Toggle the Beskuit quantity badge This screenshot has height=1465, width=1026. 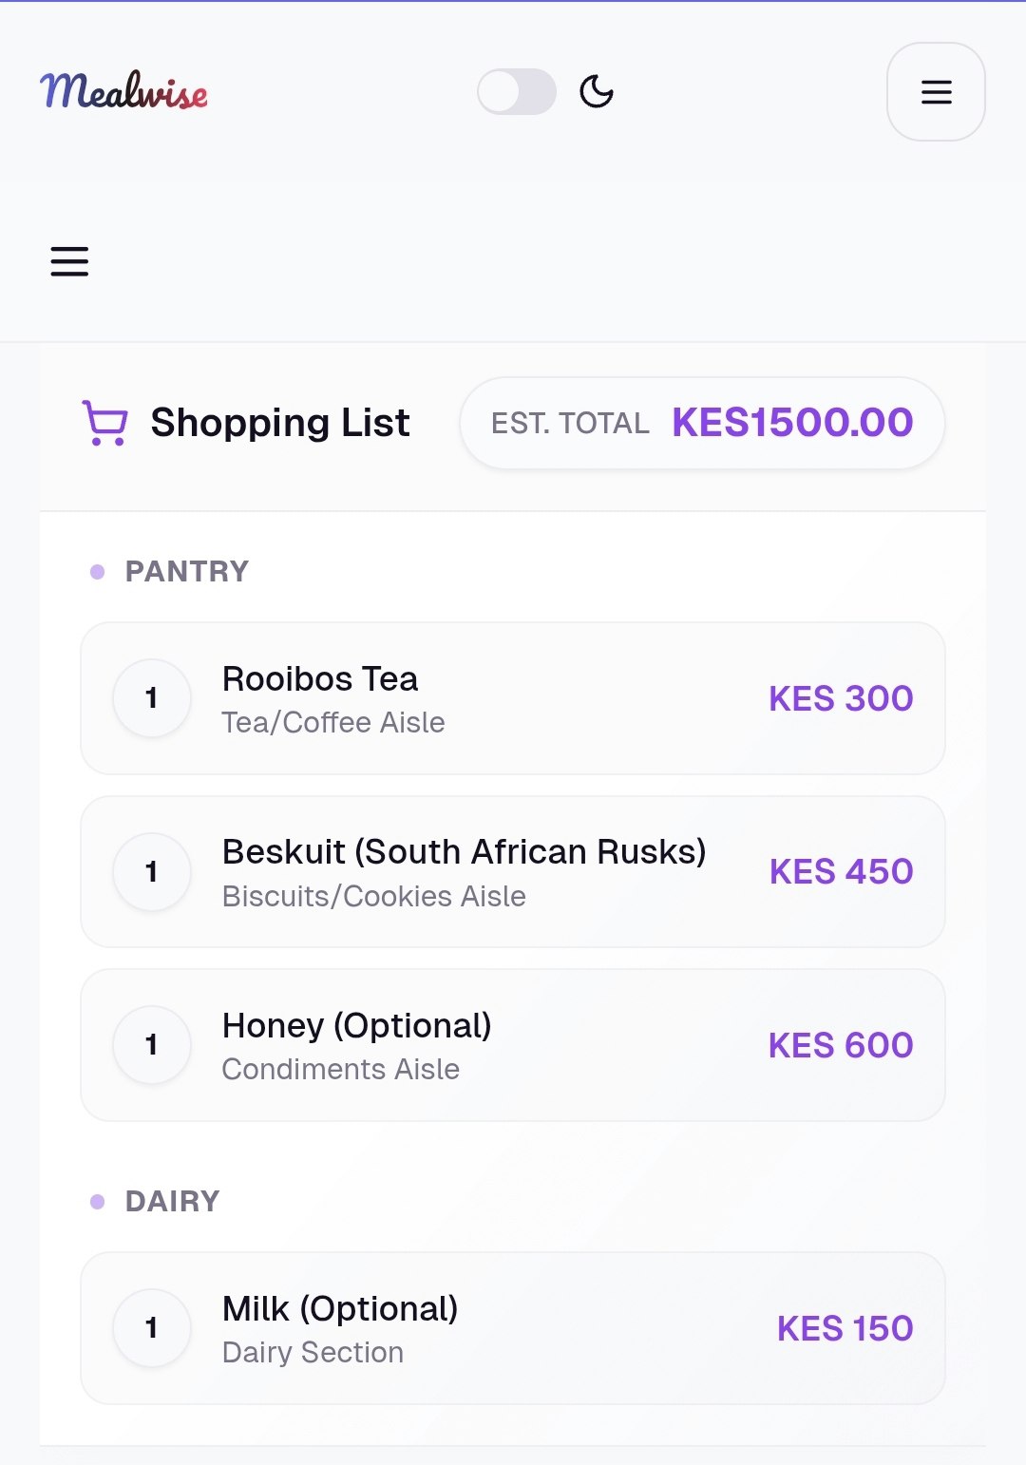point(151,871)
